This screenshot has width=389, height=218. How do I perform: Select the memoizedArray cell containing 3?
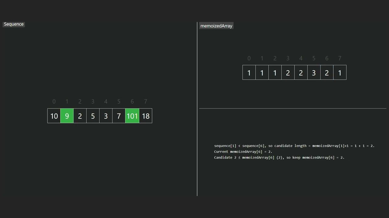[x=314, y=73]
